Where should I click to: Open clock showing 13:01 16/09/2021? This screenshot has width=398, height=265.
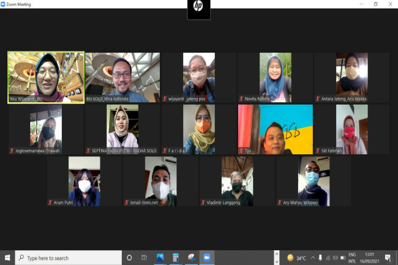click(370, 258)
